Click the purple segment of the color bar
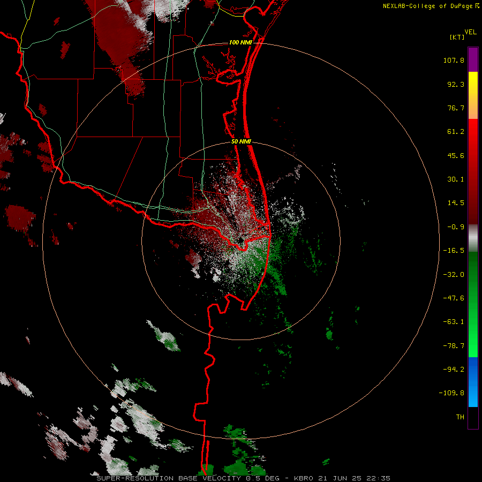Screen dimensions: 482x482 click(473, 59)
